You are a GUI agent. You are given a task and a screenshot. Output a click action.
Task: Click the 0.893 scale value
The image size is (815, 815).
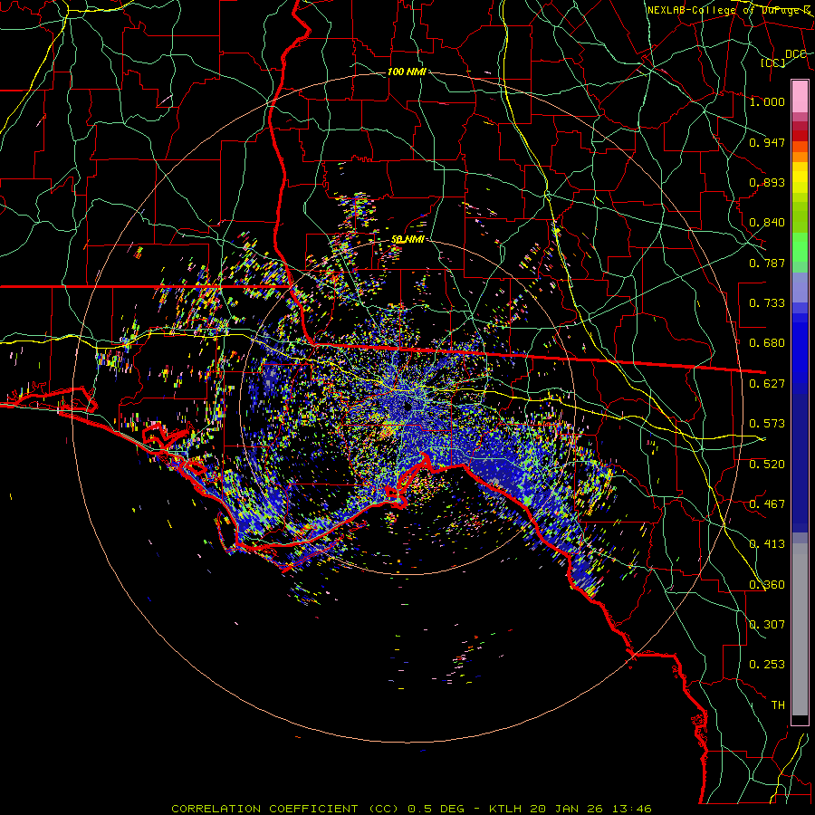coord(767,182)
